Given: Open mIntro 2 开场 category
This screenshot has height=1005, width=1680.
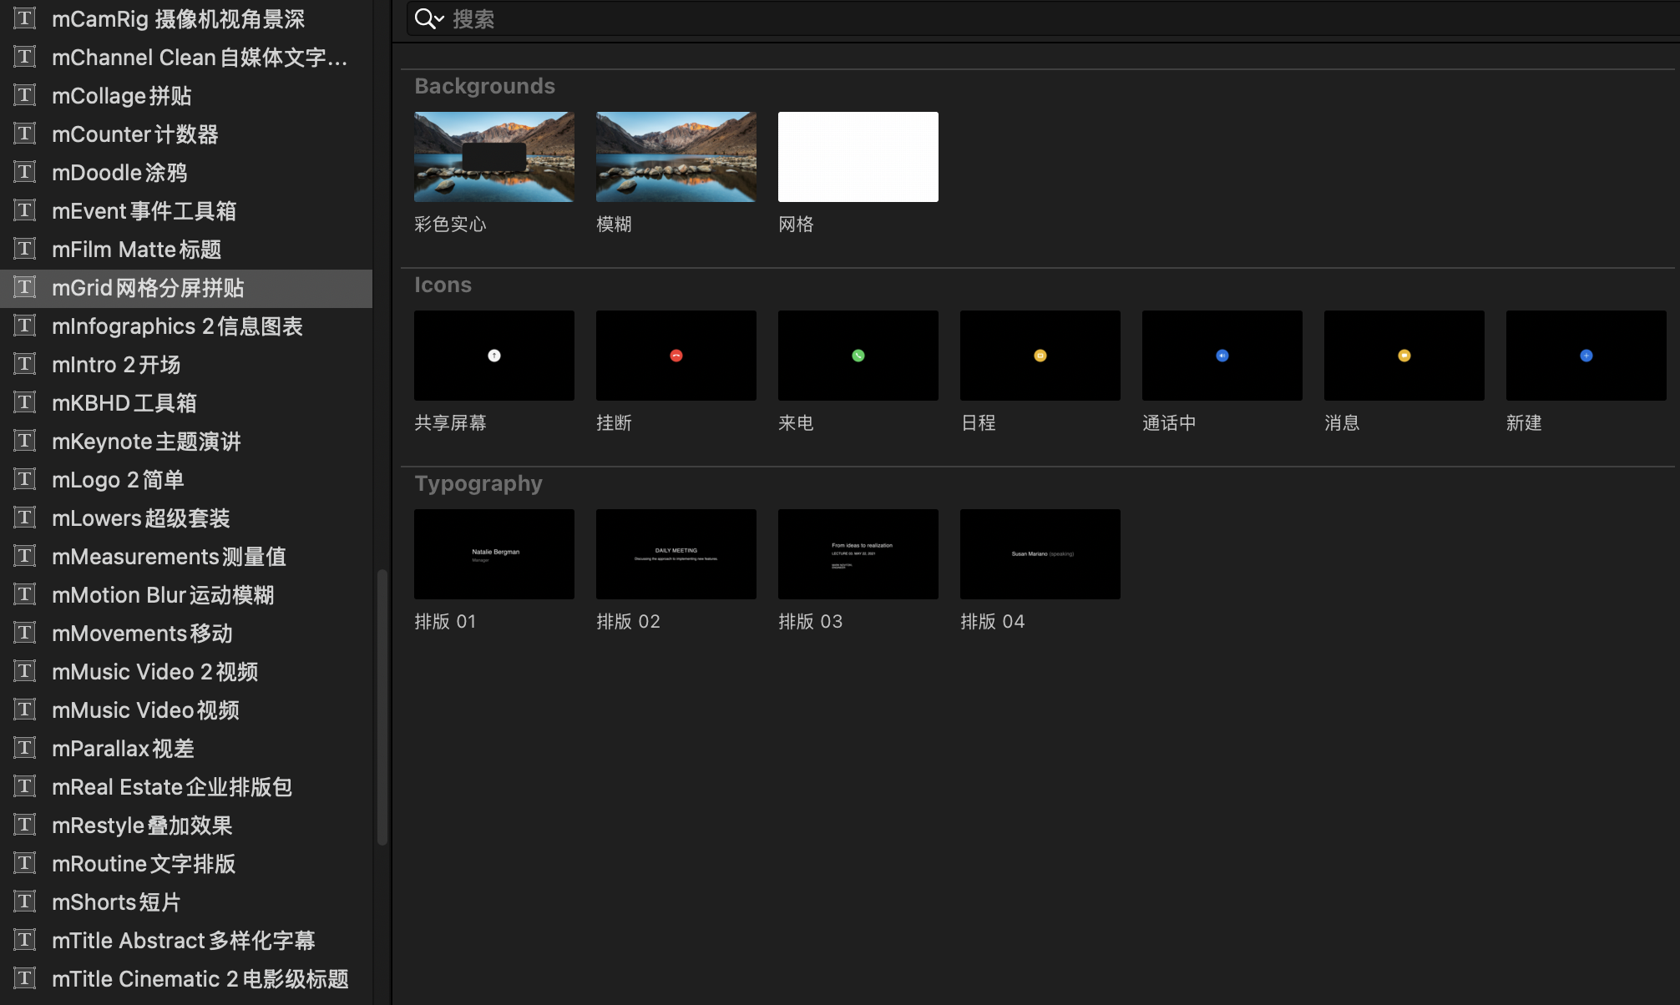Looking at the screenshot, I should coord(186,364).
